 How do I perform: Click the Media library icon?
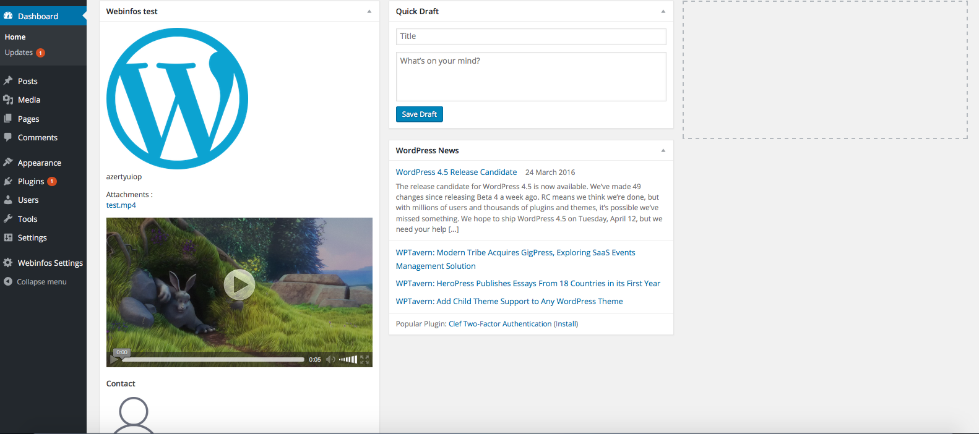click(8, 100)
